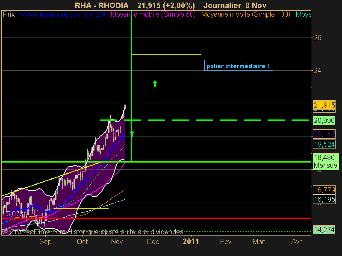Click the "18,480 Mensuel" price tag
The width and height of the screenshot is (342, 256).
point(326,161)
